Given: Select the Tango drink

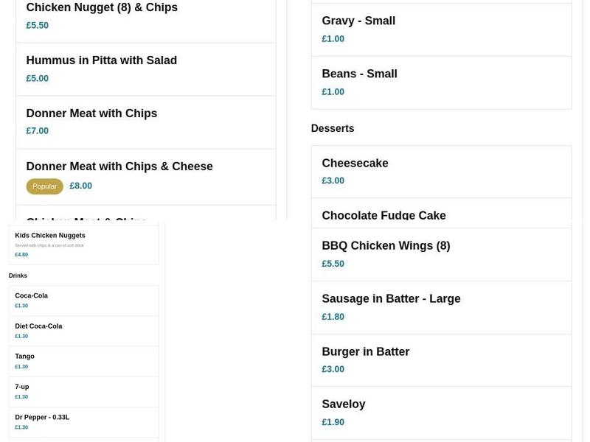Looking at the screenshot, I should tap(24, 356).
